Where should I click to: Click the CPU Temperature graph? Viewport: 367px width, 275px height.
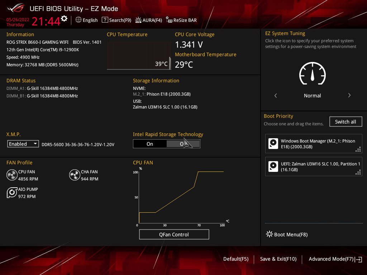tap(139, 56)
